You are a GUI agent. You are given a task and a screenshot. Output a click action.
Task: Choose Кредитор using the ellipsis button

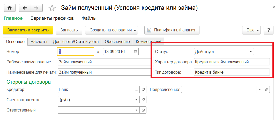[x=137, y=90]
